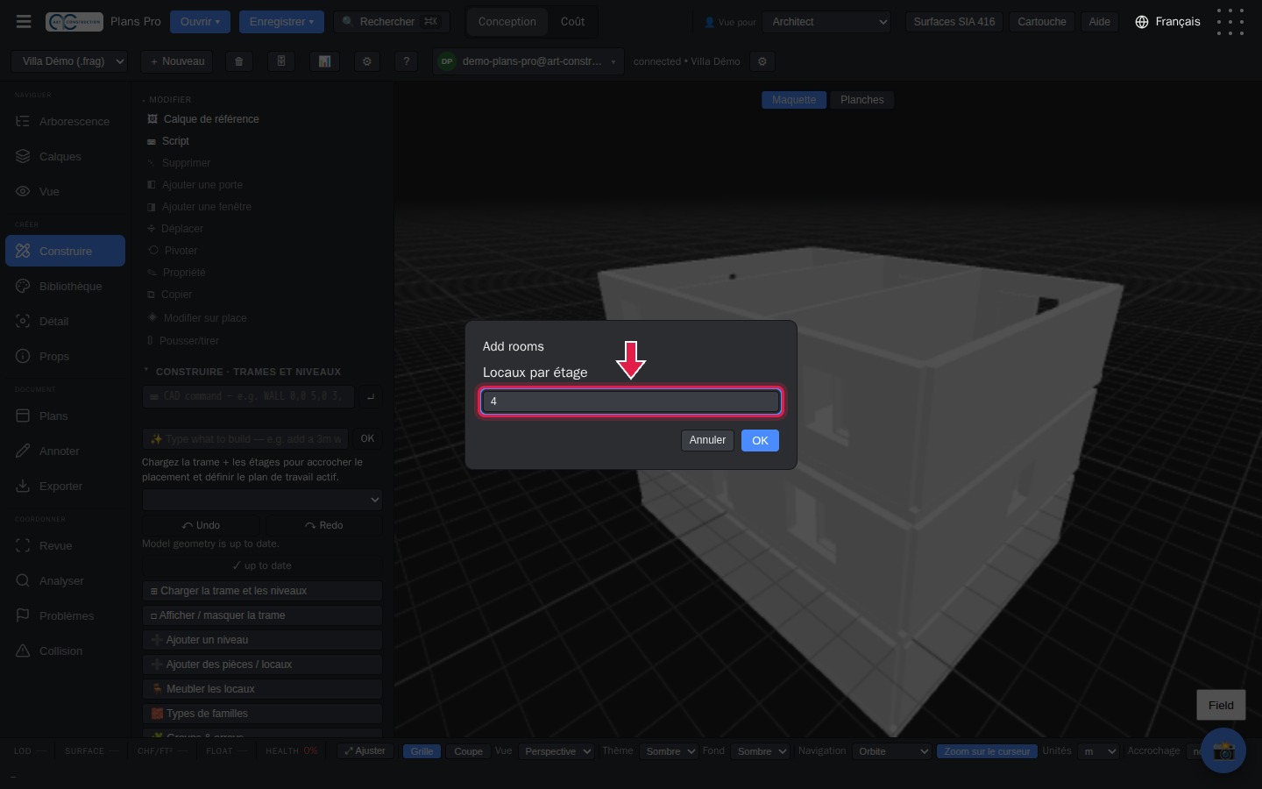Open the Orbite navigation dropdown
Viewport: 1262px width, 789px height.
(x=891, y=751)
